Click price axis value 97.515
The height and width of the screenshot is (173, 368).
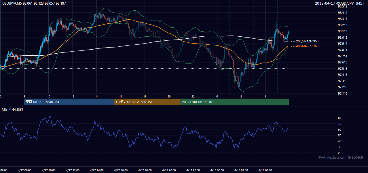tap(343, 69)
